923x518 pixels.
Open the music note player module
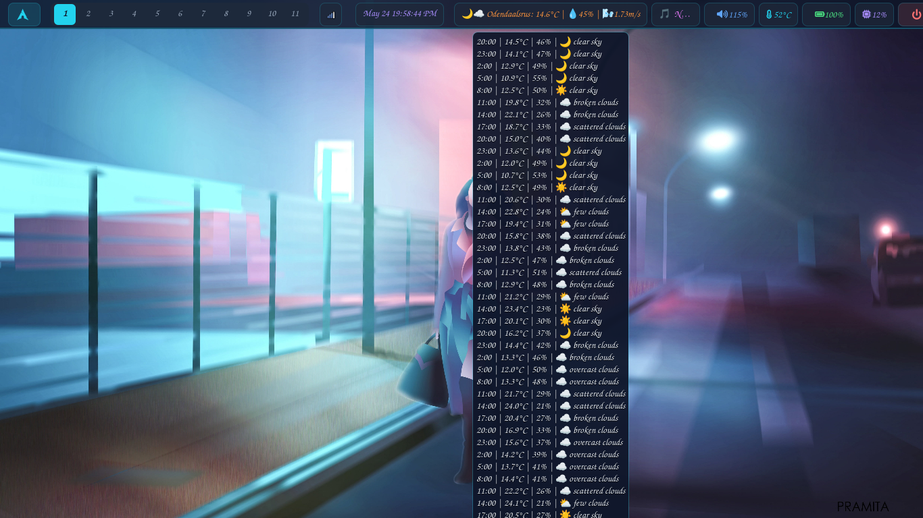[x=675, y=14]
